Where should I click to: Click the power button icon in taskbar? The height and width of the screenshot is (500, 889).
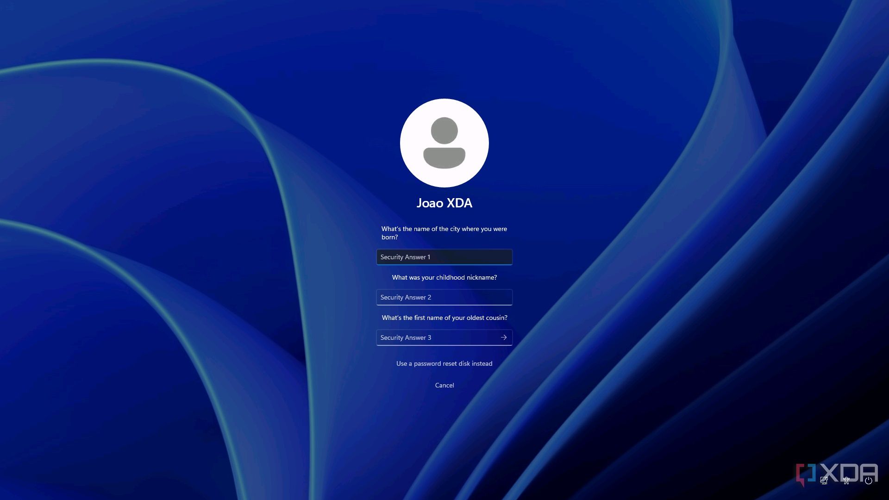pos(869,481)
